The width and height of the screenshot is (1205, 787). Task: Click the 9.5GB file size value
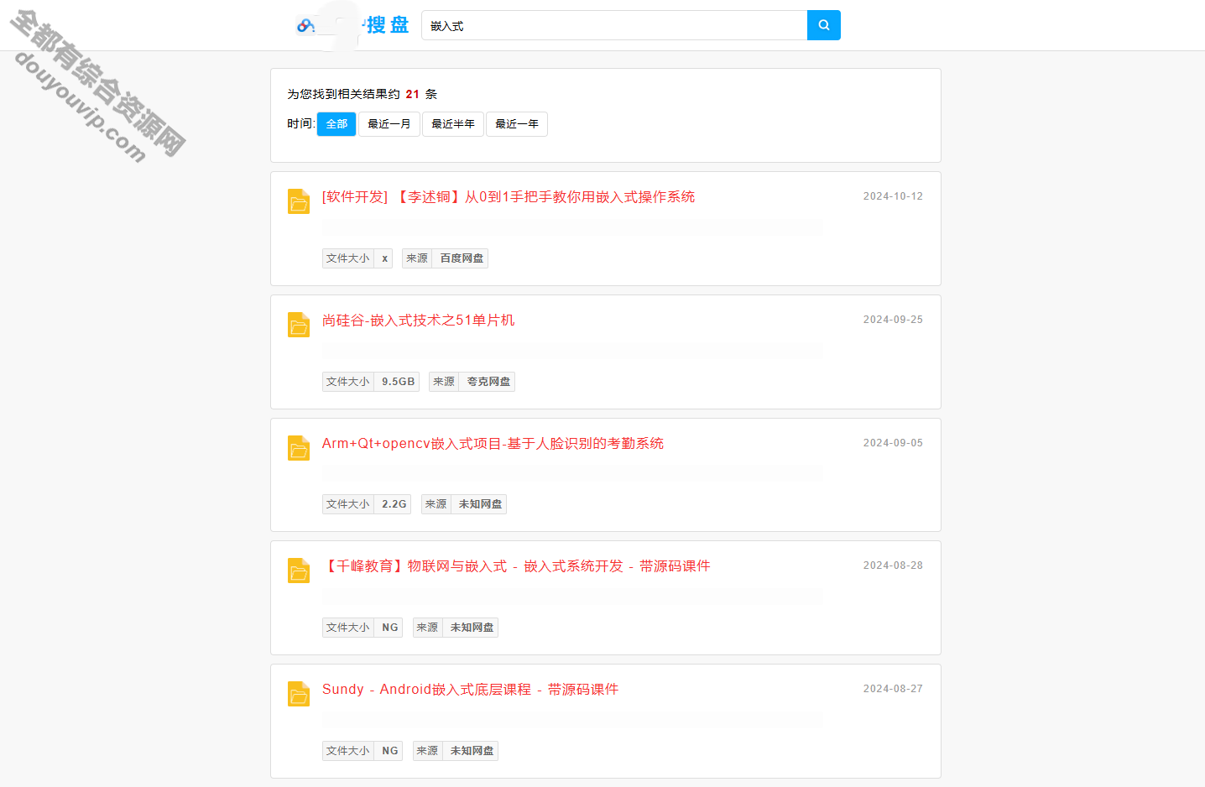(x=398, y=382)
